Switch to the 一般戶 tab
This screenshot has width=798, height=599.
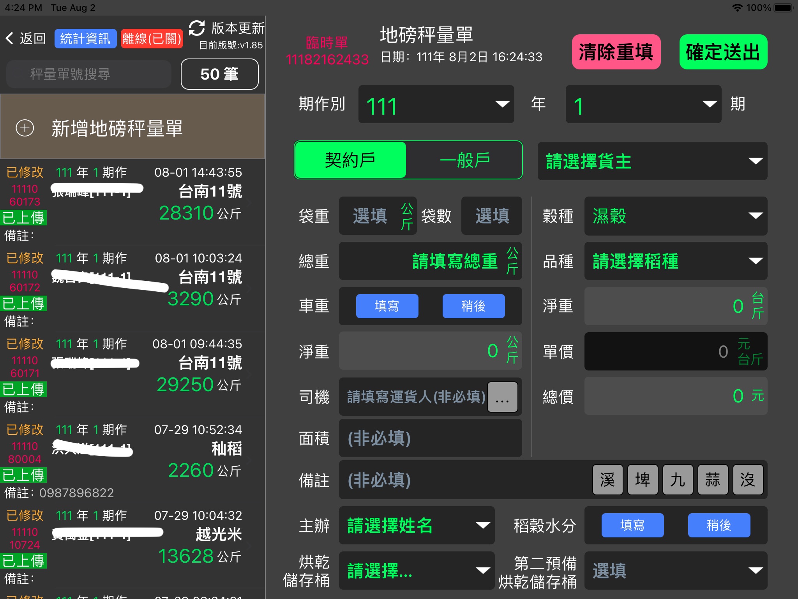[x=465, y=160]
